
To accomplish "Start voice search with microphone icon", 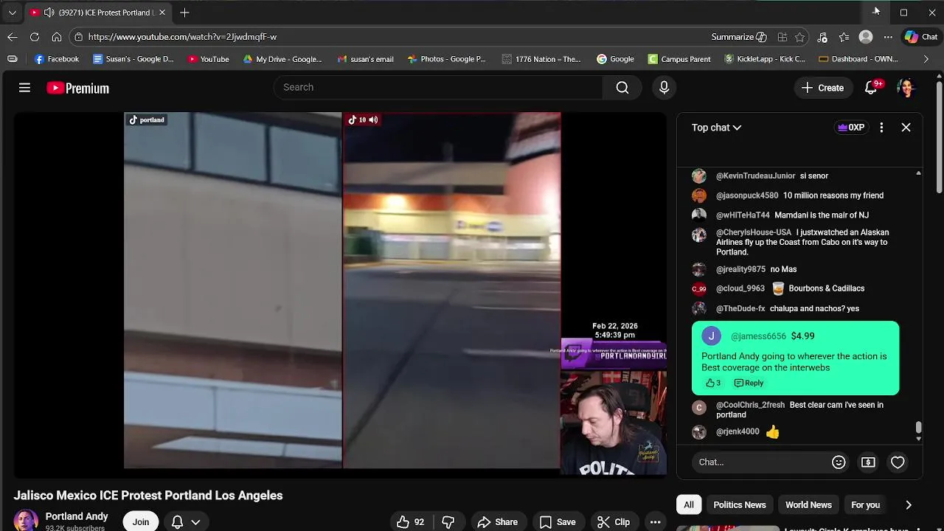I will pos(664,87).
